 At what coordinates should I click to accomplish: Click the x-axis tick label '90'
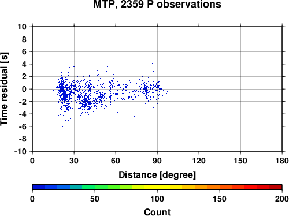click(157, 161)
